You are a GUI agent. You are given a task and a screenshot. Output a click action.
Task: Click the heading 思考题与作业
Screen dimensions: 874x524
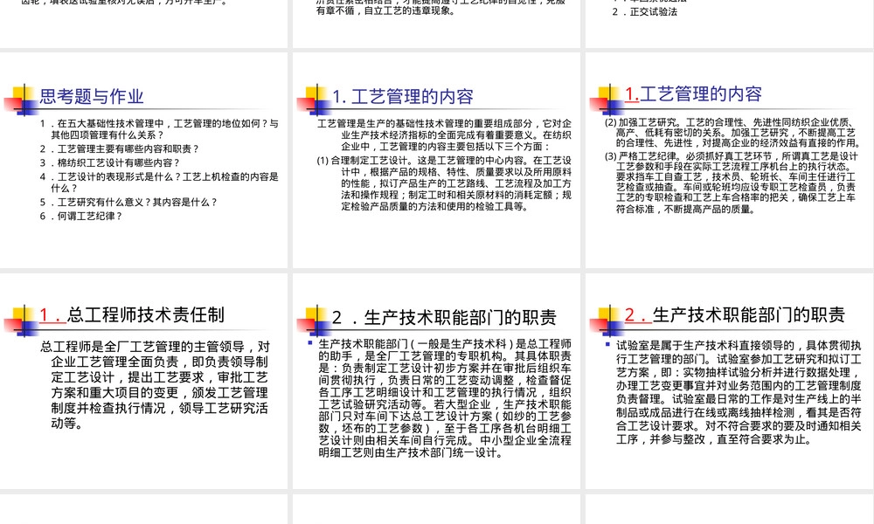(x=92, y=96)
